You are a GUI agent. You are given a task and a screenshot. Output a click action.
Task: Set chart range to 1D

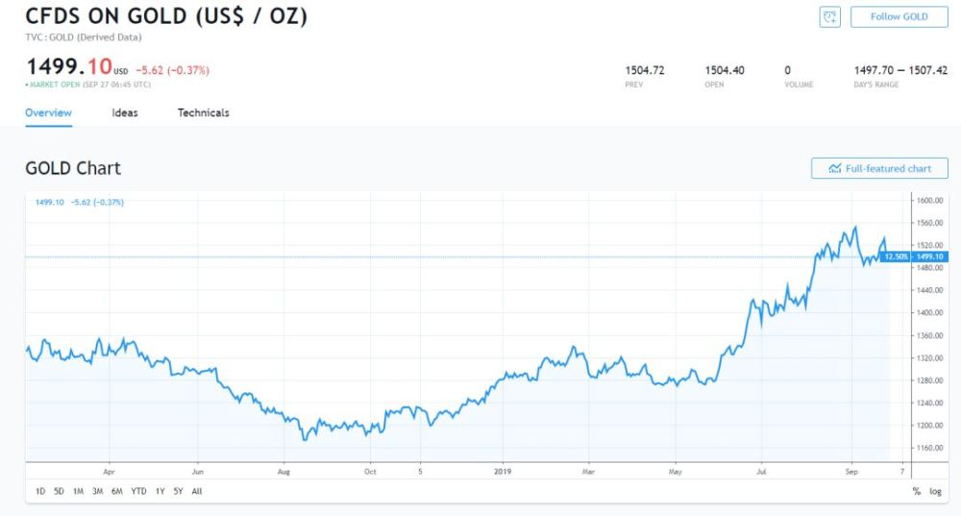tap(40, 491)
